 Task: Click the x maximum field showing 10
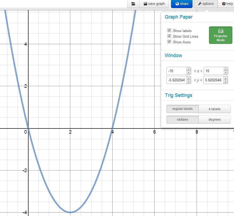pos(214,71)
